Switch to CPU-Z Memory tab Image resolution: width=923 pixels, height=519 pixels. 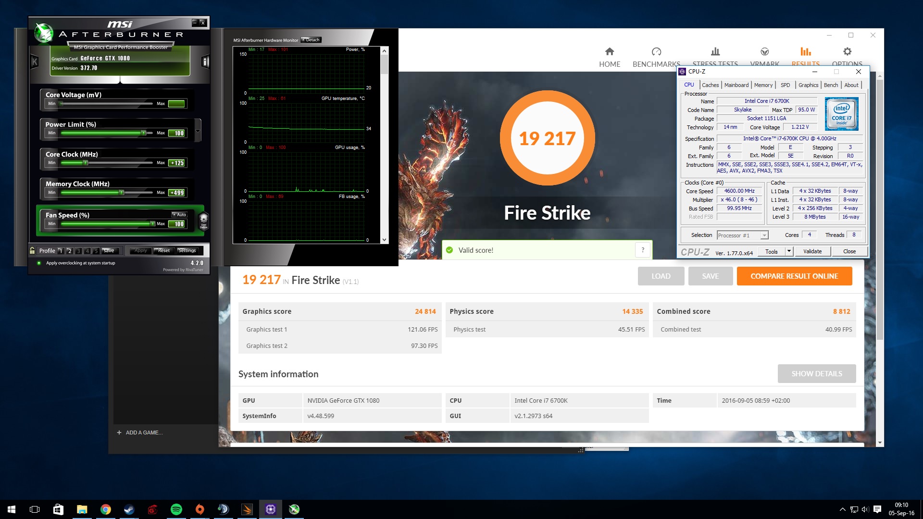pyautogui.click(x=763, y=85)
